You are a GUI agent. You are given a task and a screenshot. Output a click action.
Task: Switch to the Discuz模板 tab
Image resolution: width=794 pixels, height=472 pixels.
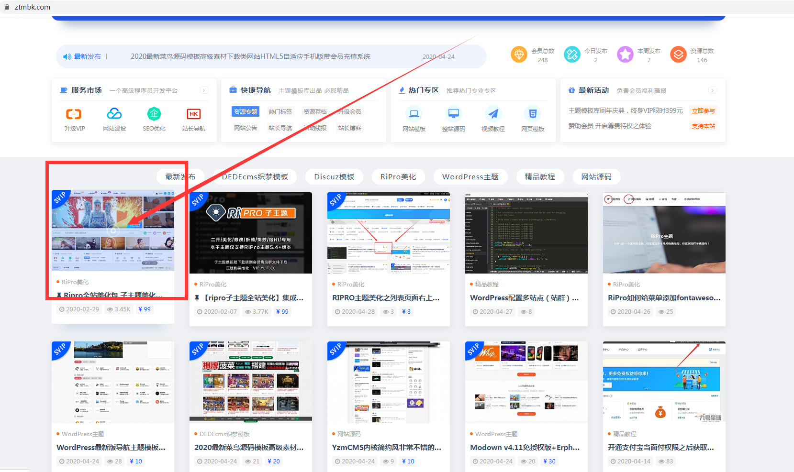pos(334,176)
